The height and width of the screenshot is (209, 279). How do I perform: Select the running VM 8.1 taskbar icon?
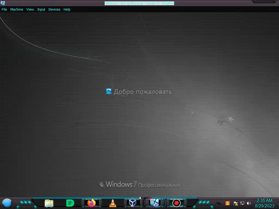(x=154, y=203)
